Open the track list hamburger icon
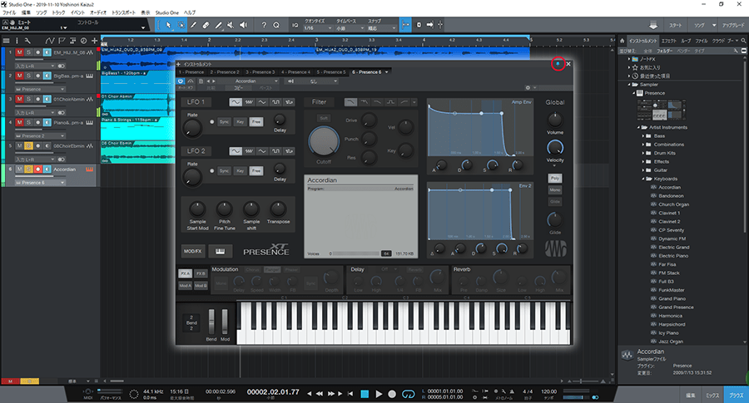 click(6, 41)
